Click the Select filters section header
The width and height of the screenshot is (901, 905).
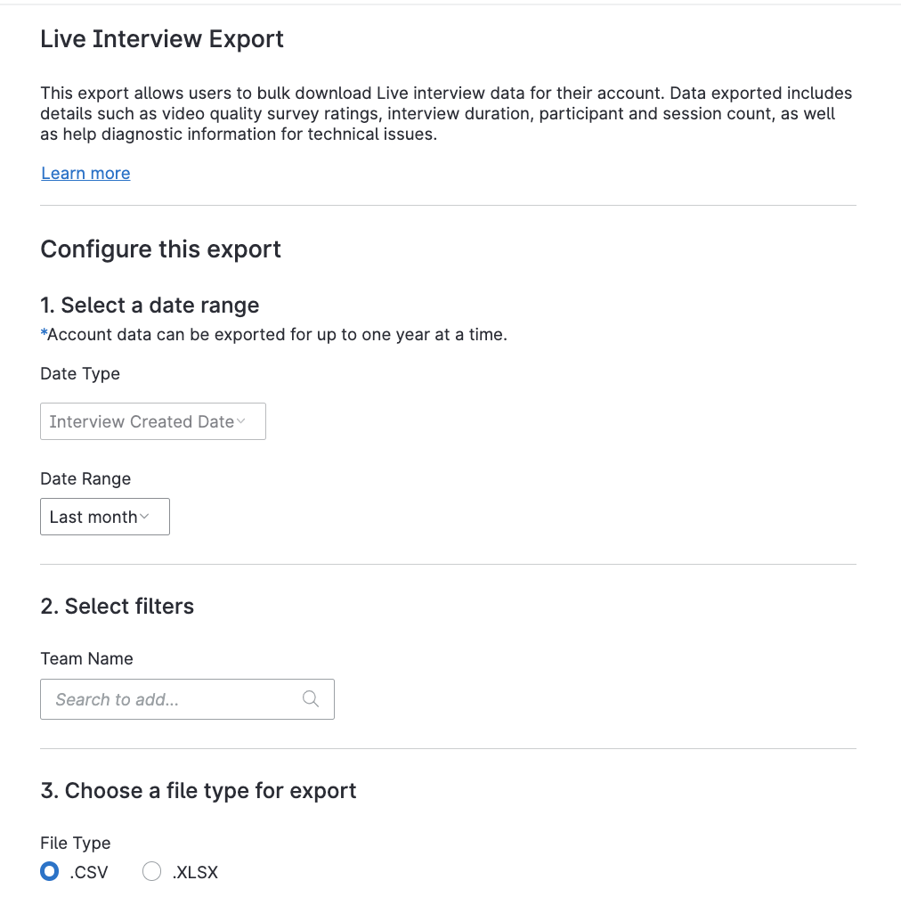click(117, 606)
